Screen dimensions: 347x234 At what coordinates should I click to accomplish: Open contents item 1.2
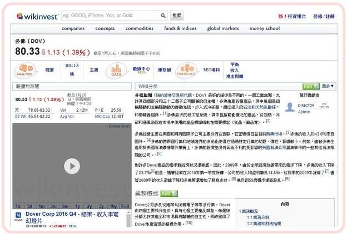point(264,223)
